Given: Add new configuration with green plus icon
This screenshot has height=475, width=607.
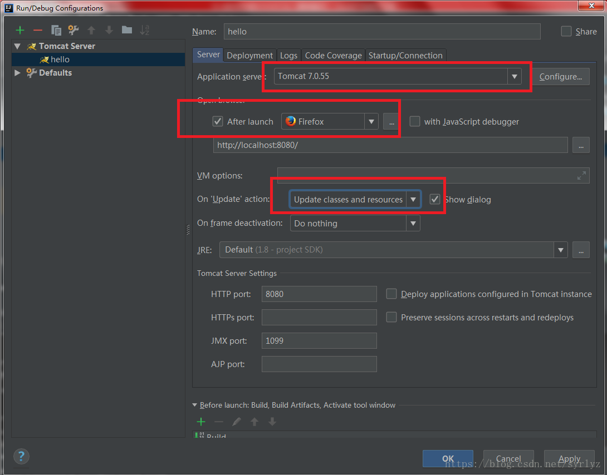Looking at the screenshot, I should (19, 30).
